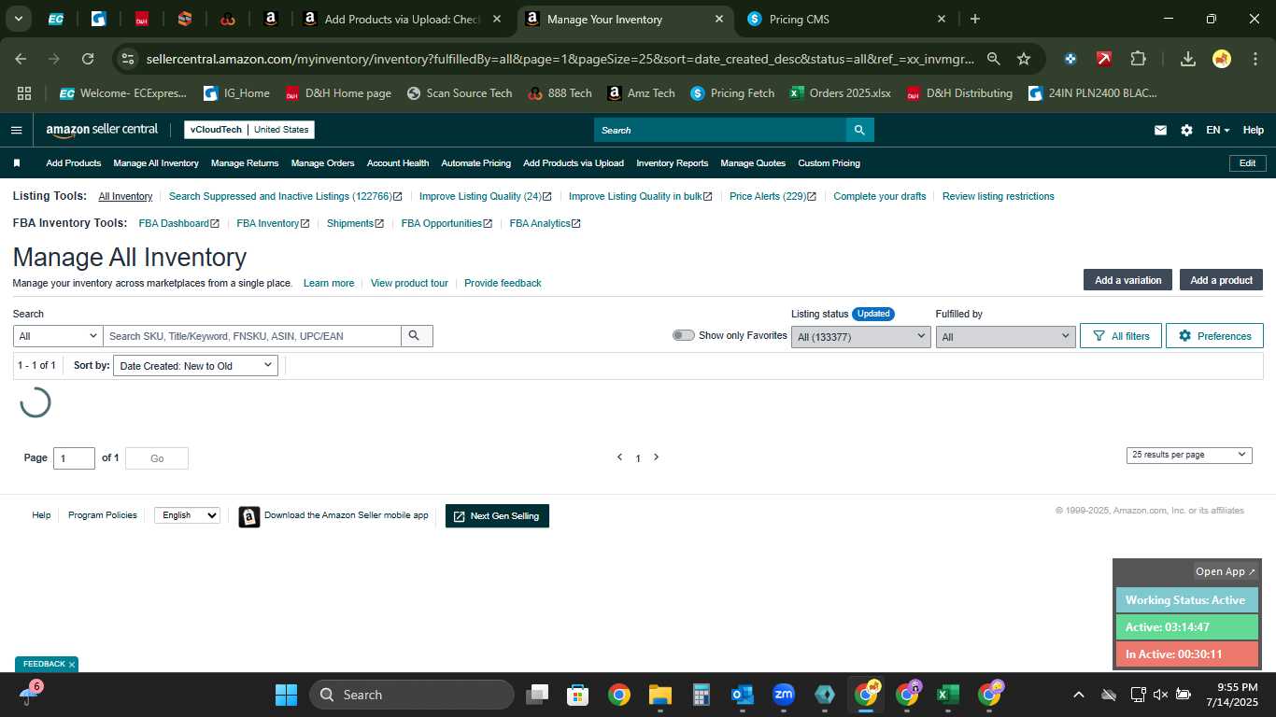Open File Explorer from taskbar
This screenshot has width=1276, height=717.
pyautogui.click(x=660, y=695)
